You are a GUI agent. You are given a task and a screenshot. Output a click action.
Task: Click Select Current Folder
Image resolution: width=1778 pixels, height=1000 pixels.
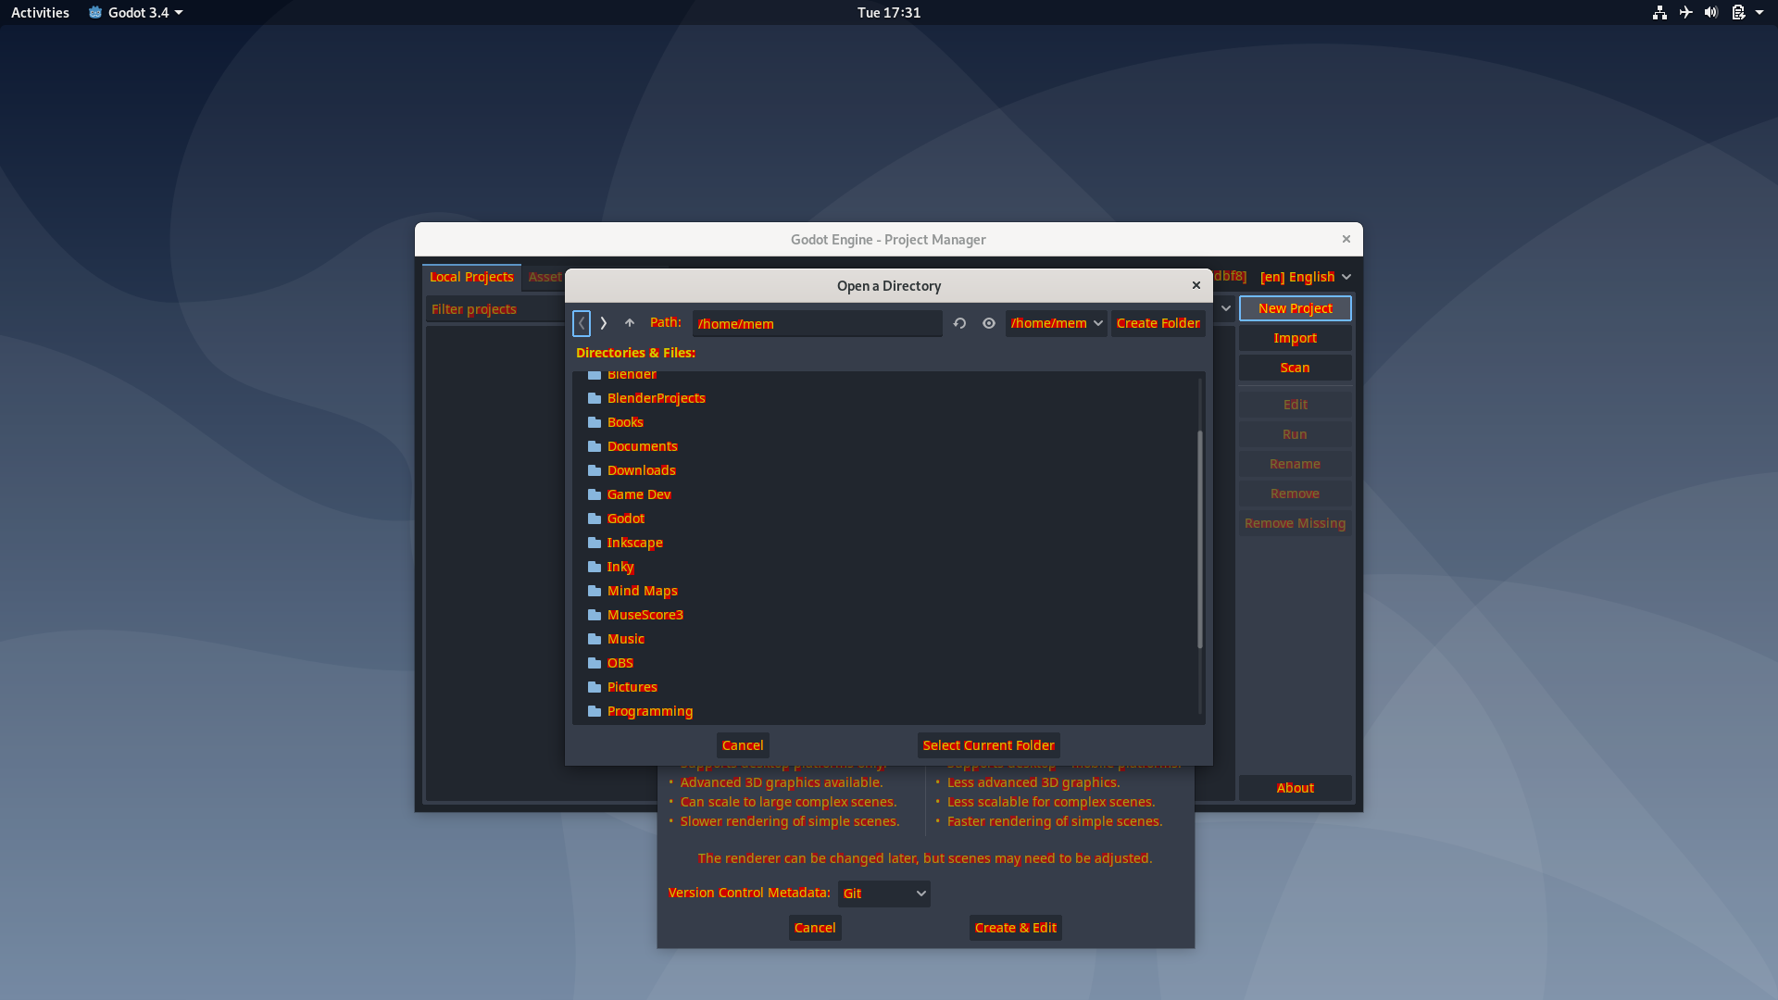coord(987,744)
